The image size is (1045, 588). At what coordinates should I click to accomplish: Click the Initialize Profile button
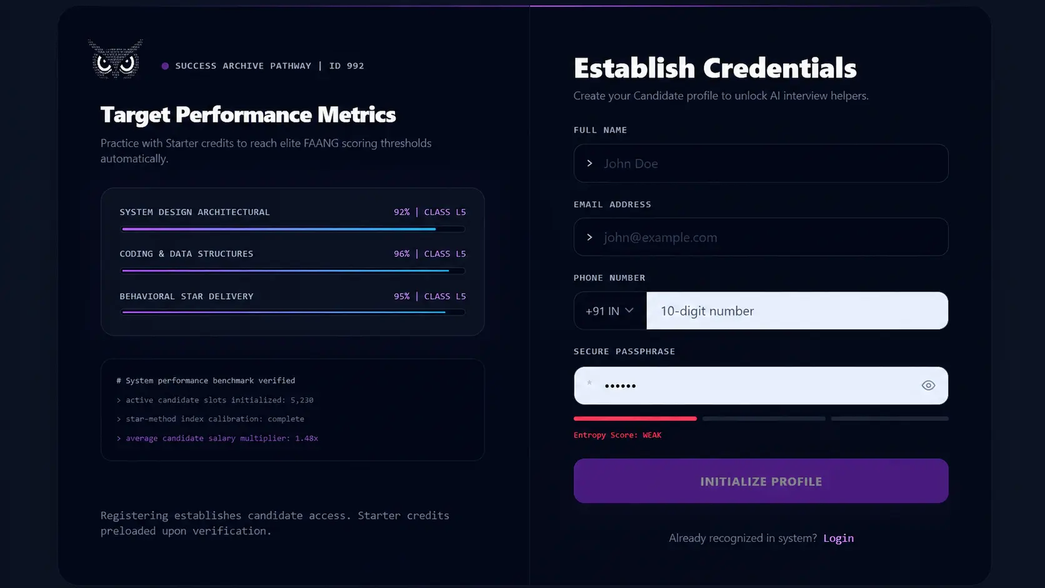point(761,481)
